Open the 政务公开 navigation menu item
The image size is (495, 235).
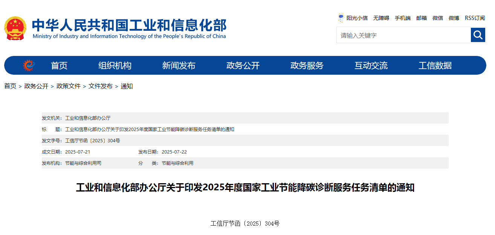(x=243, y=65)
